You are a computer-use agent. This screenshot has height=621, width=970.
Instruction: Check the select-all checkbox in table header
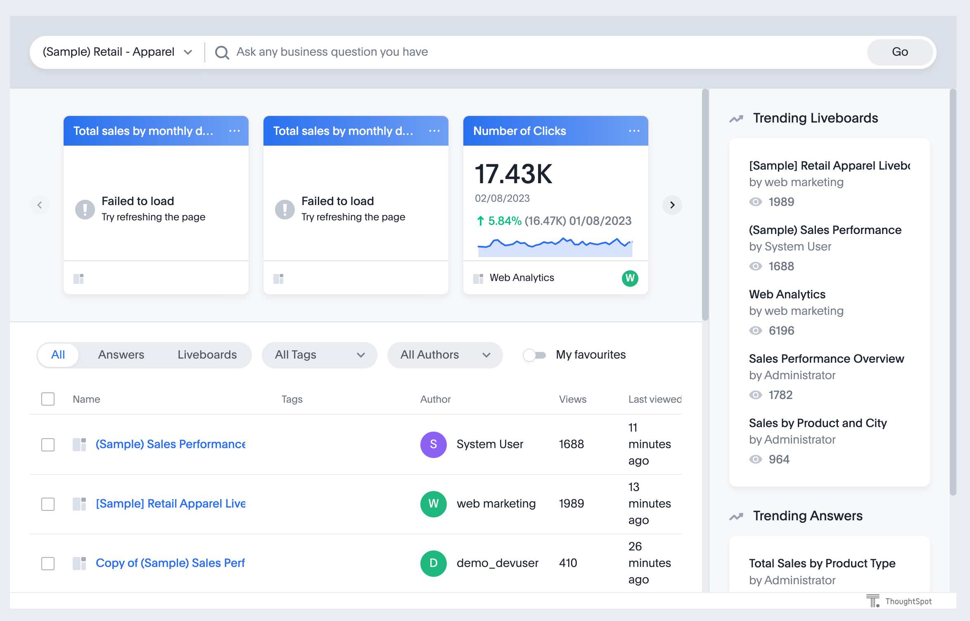click(48, 399)
